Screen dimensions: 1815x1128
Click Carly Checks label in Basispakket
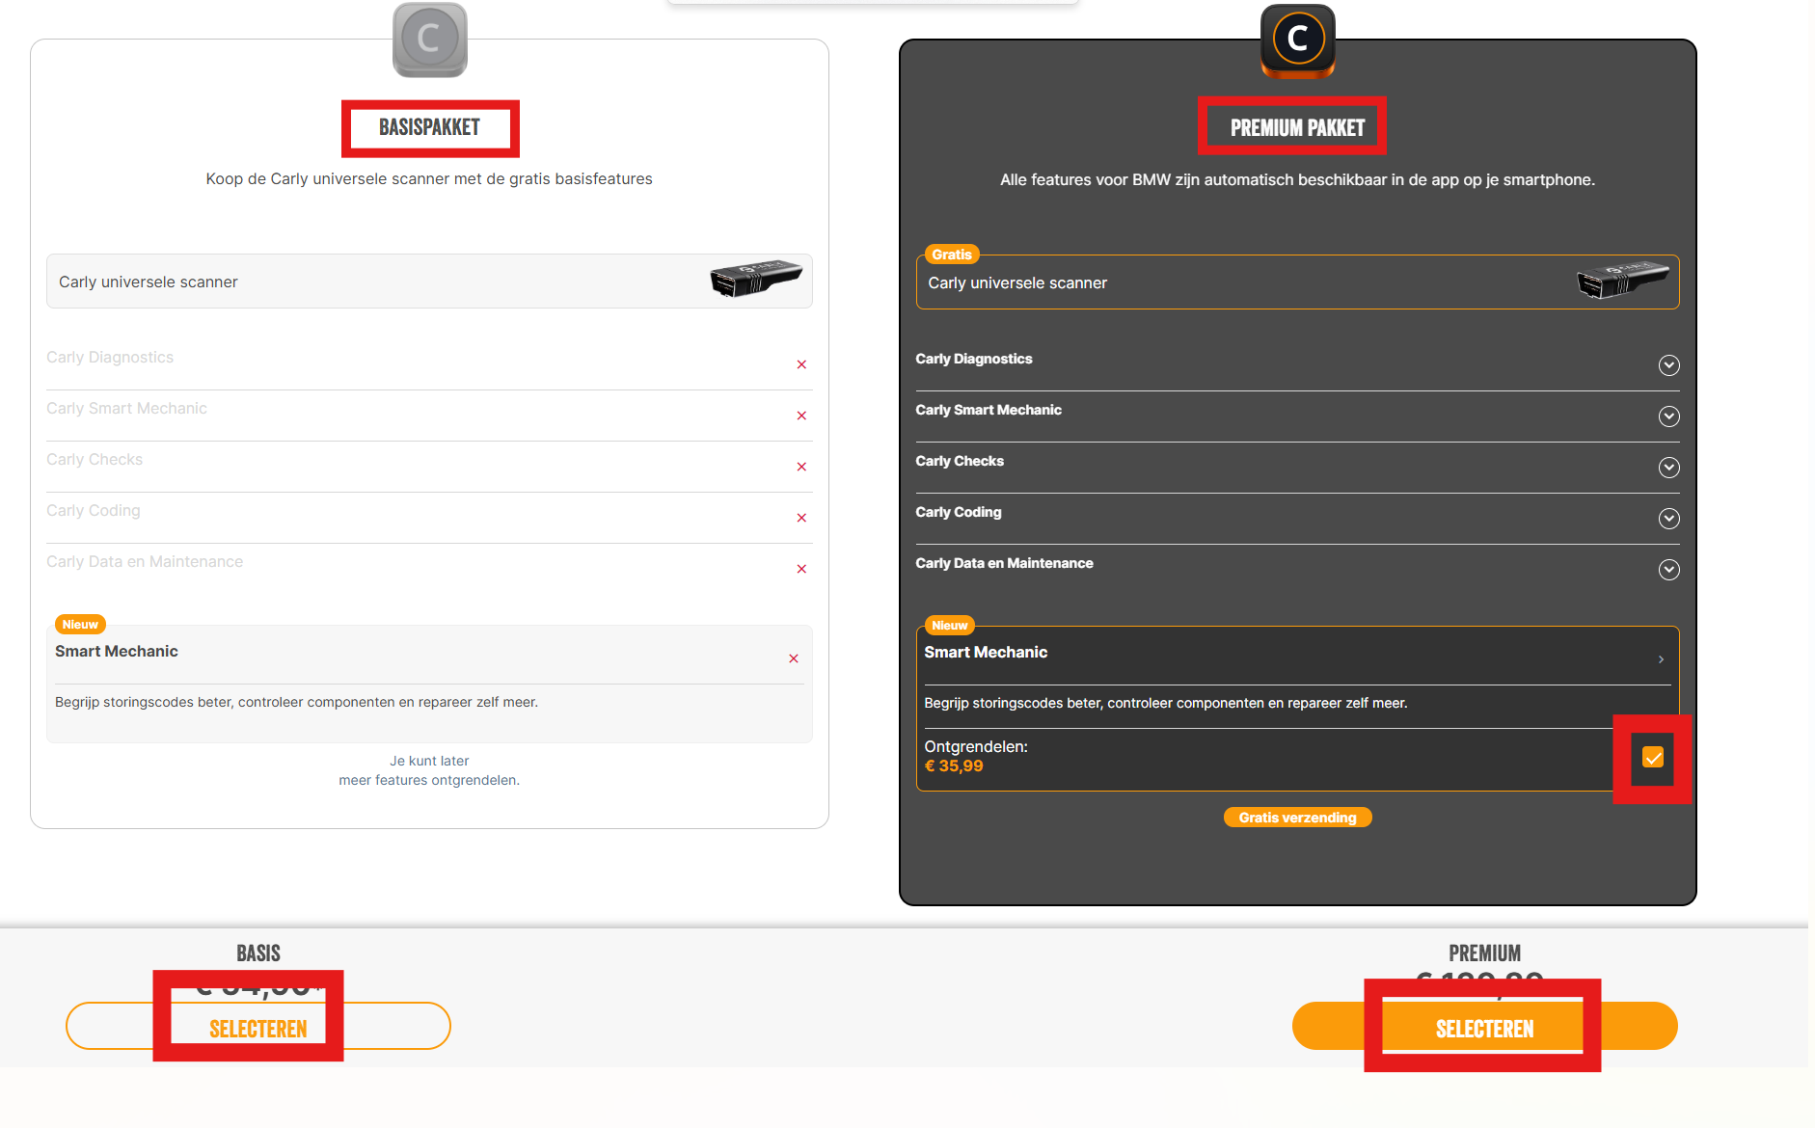[x=95, y=460]
